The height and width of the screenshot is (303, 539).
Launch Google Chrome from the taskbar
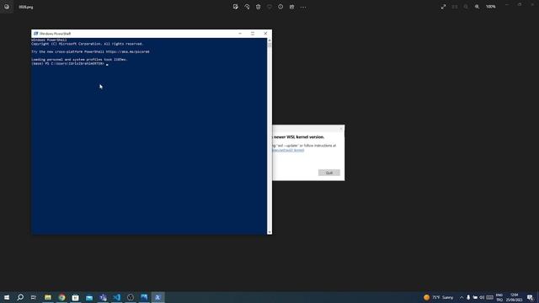click(x=61, y=297)
